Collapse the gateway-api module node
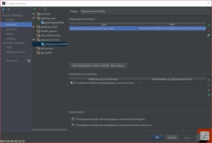 [34, 18]
